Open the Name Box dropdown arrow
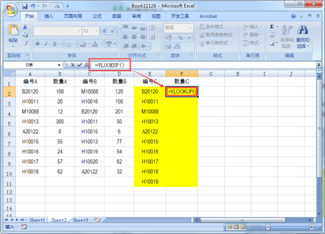This screenshot has height=234, width=325. coord(59,65)
